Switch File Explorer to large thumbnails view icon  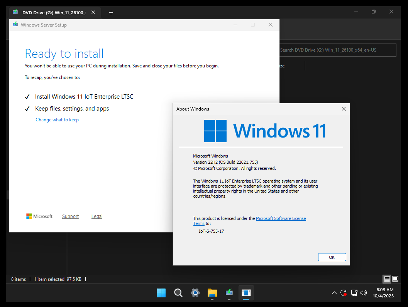395,279
